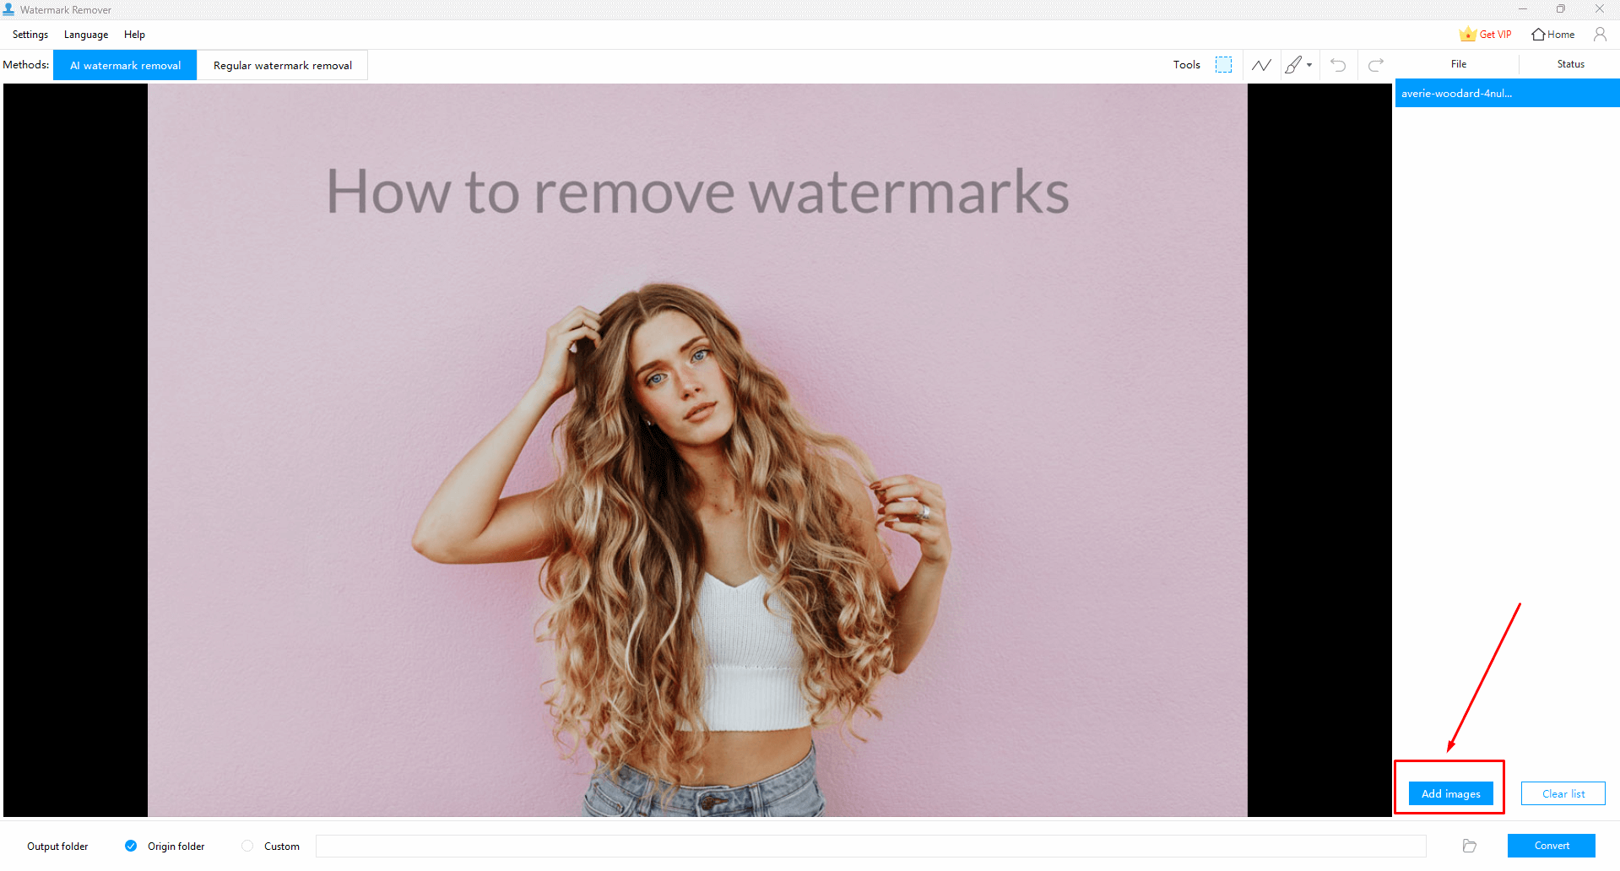Click the Add images button
Image resolution: width=1620 pixels, height=871 pixels.
[1451, 793]
